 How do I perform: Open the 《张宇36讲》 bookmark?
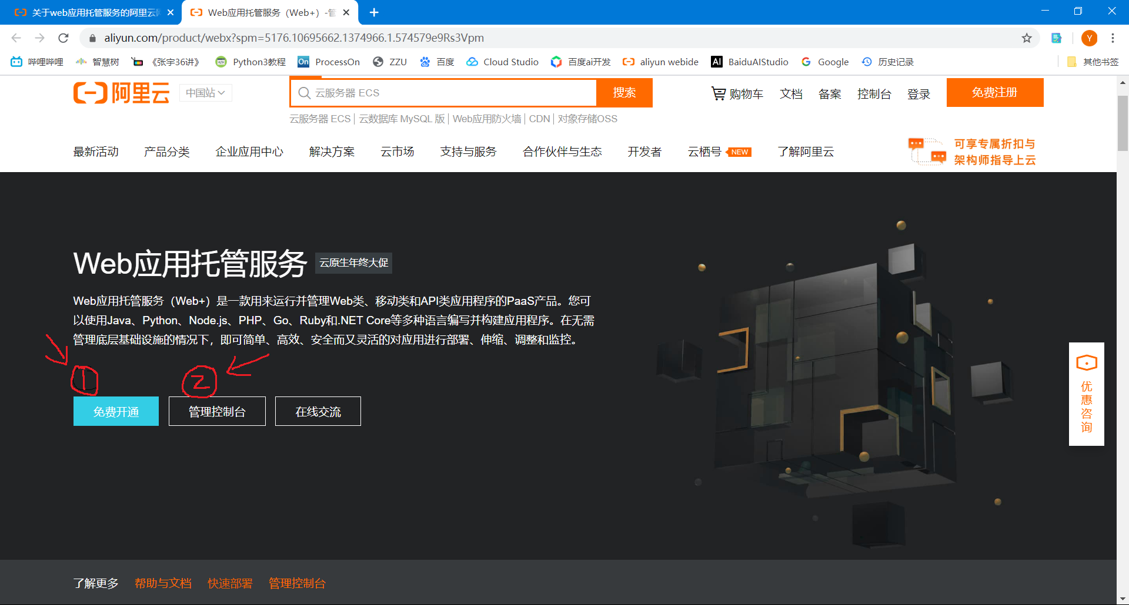click(166, 62)
